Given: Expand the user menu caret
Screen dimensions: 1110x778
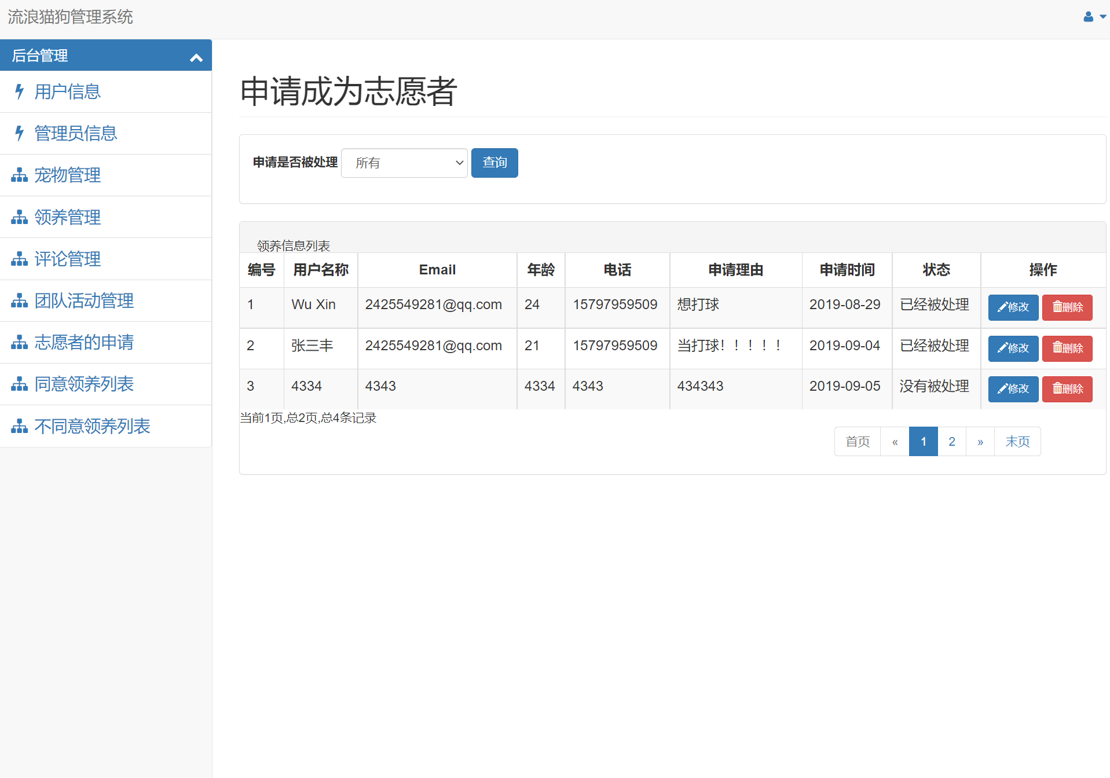Looking at the screenshot, I should 1102,17.
